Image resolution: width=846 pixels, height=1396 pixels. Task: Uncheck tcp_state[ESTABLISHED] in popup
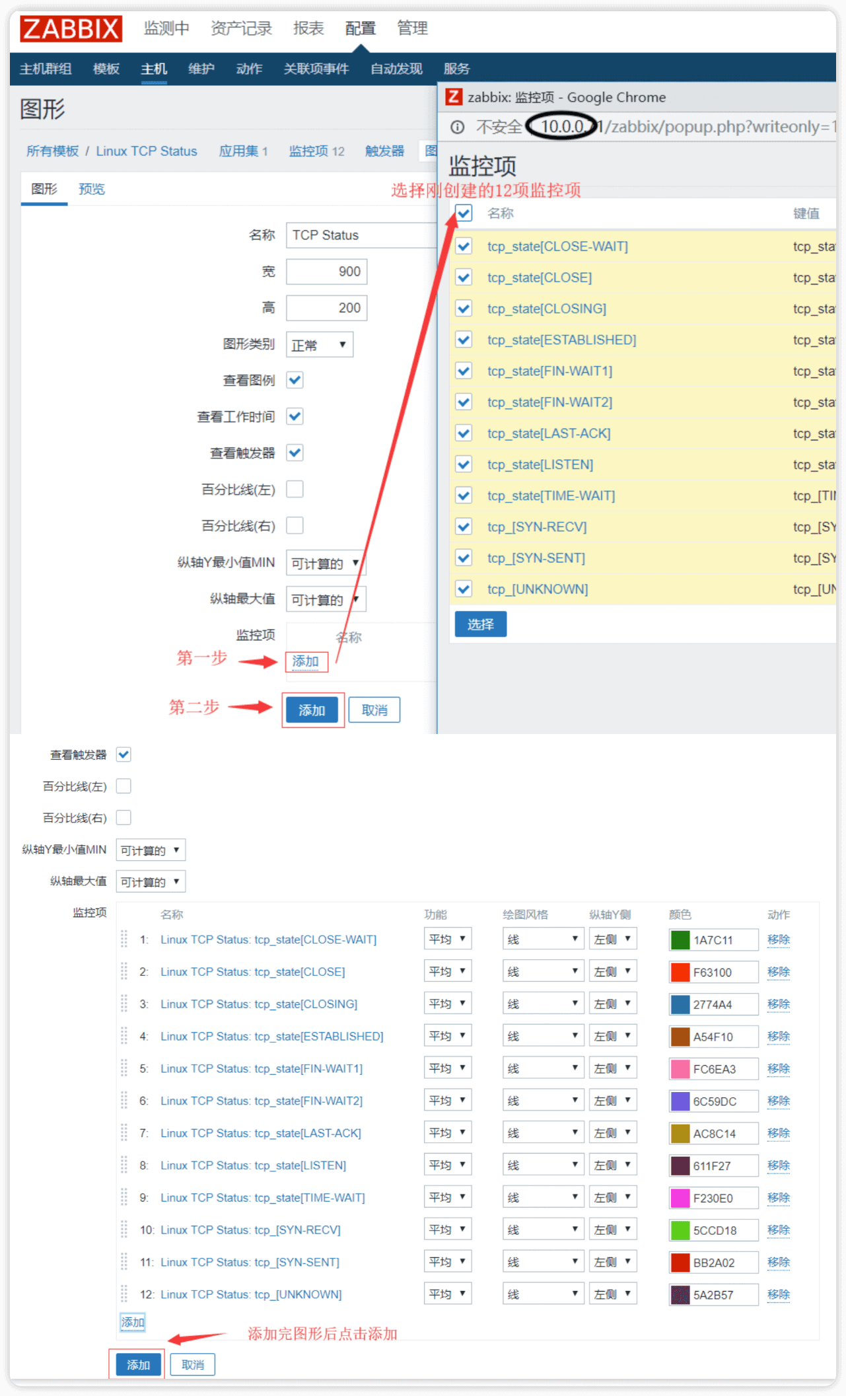464,340
